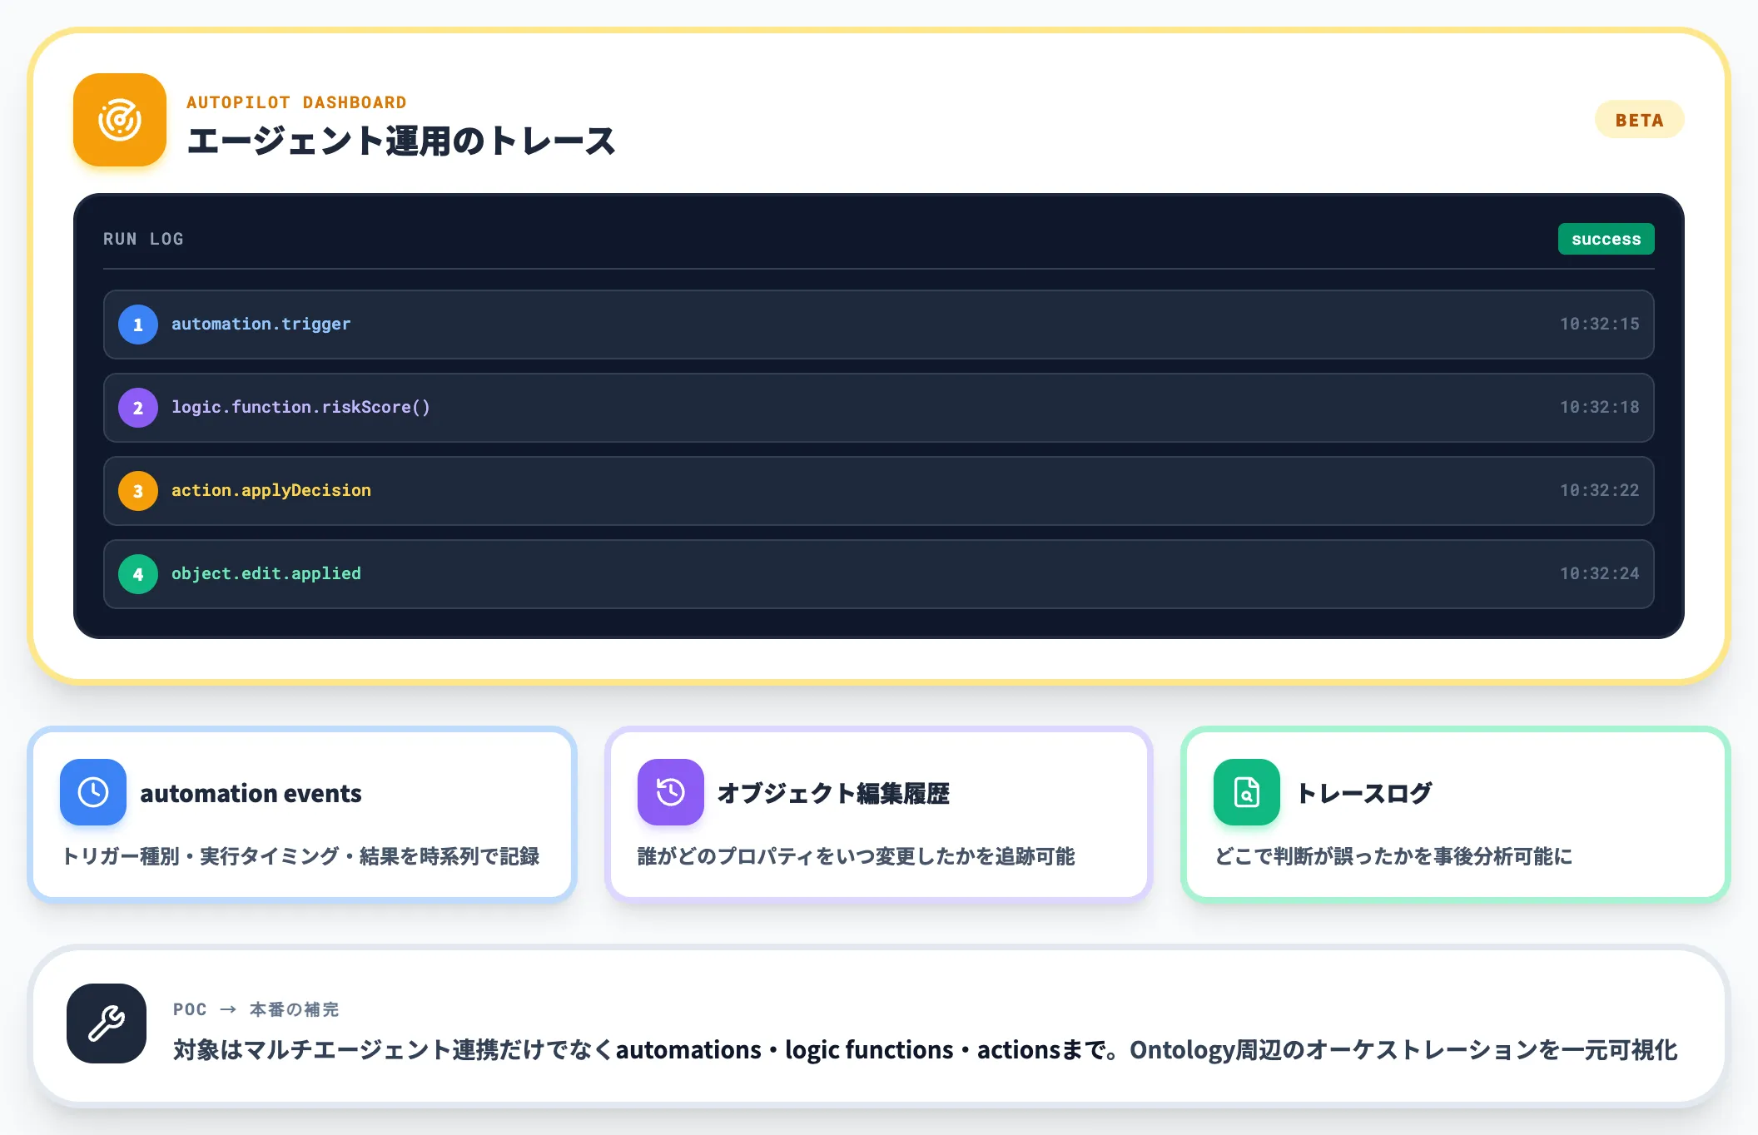Screen dimensions: 1758x1135
Task: Click the dark wrench icon
Action: click(107, 1023)
